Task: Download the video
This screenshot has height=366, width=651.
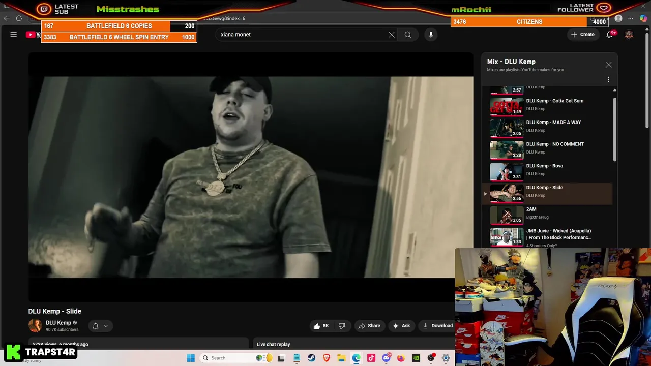Action: [437, 326]
